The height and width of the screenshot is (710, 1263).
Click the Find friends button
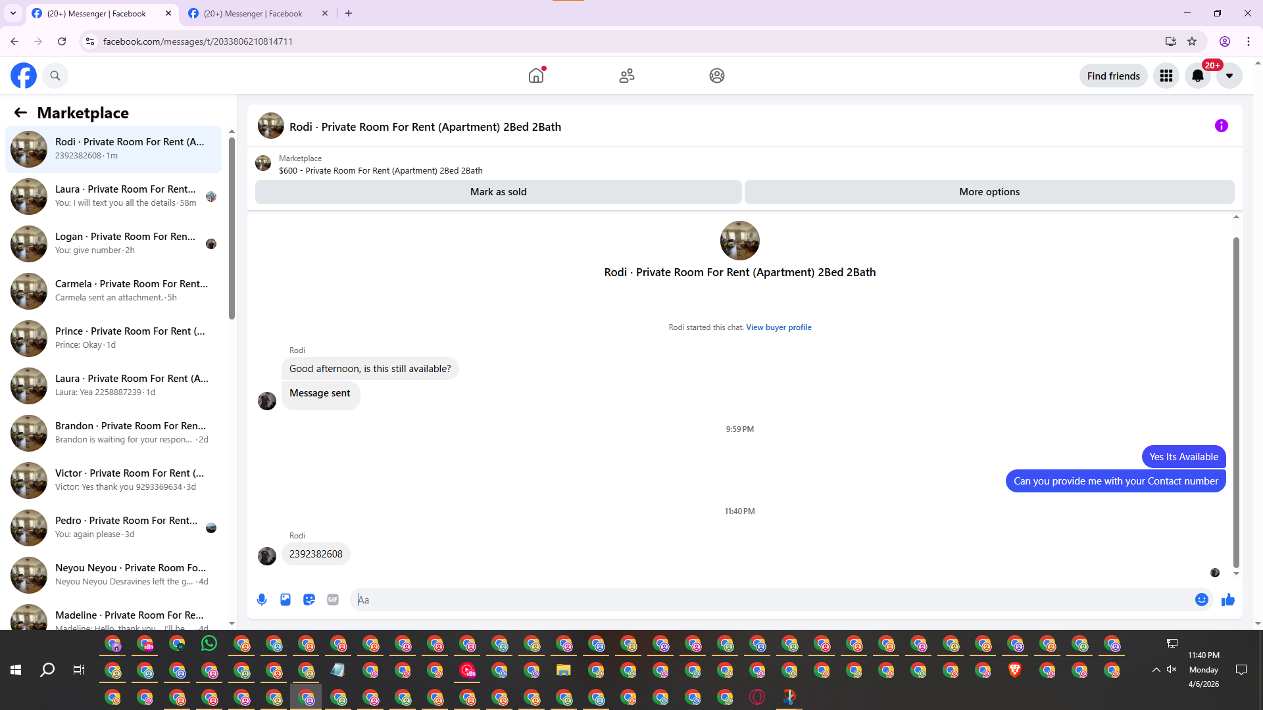[1114, 76]
